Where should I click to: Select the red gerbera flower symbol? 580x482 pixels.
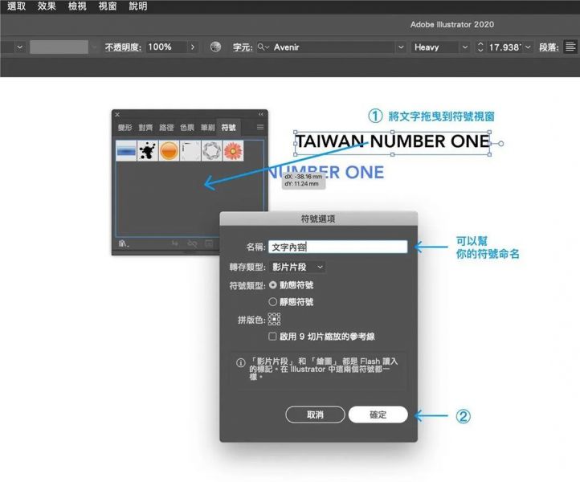pyautogui.click(x=233, y=150)
